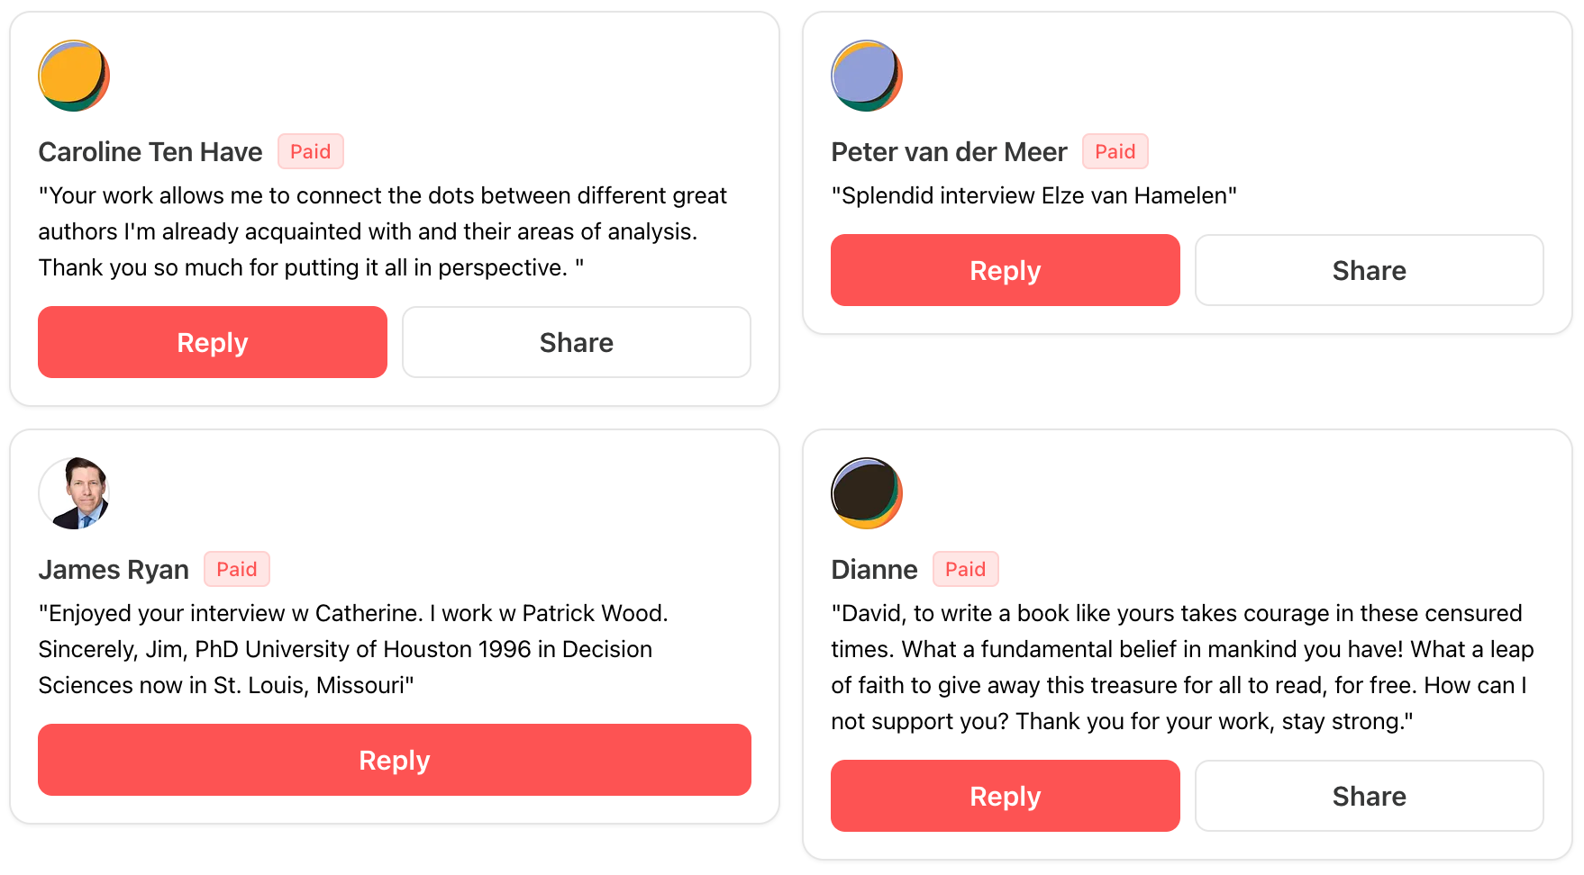1584x875 pixels.
Task: Click the Dianne name
Action: (x=874, y=570)
